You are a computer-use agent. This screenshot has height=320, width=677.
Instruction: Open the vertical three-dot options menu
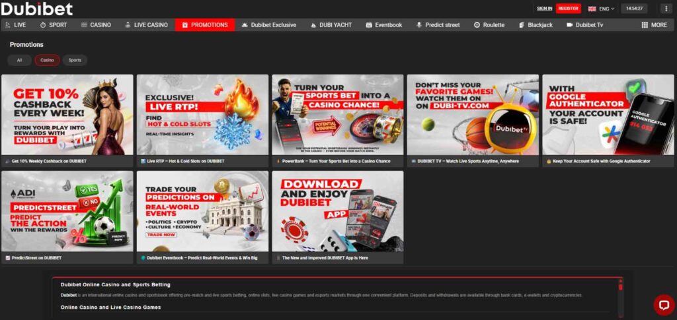pyautogui.click(x=666, y=9)
